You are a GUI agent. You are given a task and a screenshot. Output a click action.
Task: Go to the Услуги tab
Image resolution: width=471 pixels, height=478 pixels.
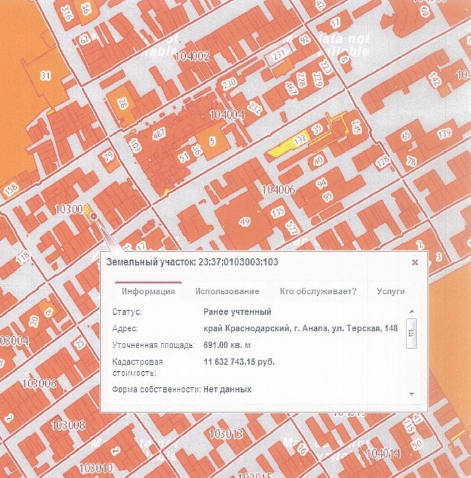pos(390,291)
